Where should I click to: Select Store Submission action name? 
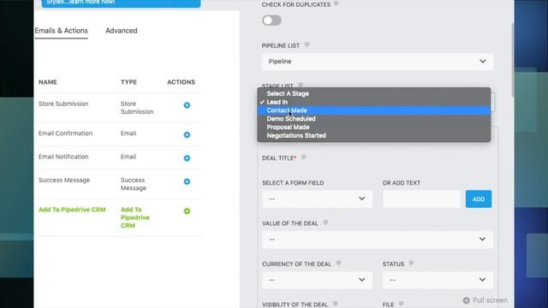click(63, 104)
